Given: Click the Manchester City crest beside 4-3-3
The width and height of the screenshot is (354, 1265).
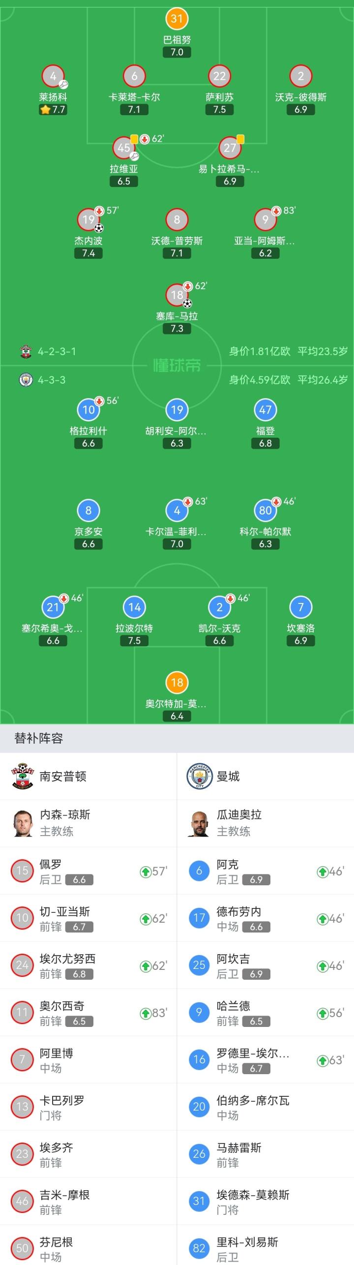Looking at the screenshot, I should pyautogui.click(x=26, y=380).
